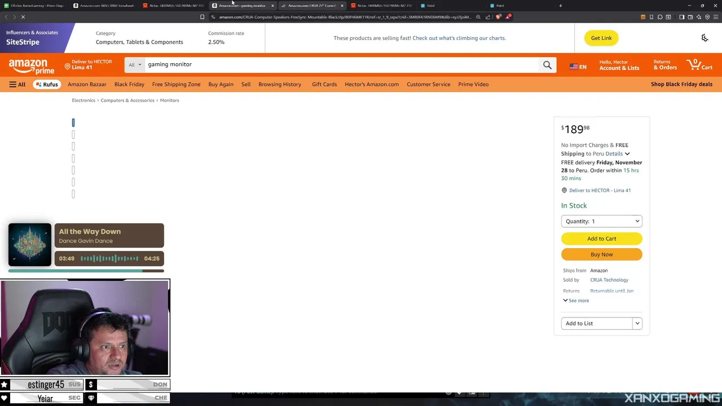Screen dimensions: 722x406
Task: Click Add to Cart button
Action: tap(602, 239)
